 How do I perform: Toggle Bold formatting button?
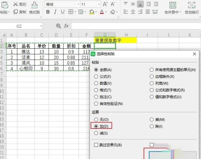click(x=48, y=12)
